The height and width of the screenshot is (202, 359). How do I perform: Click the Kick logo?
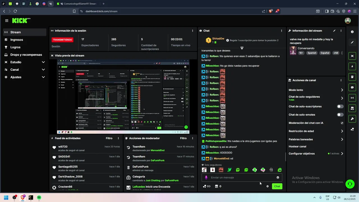[21, 20]
